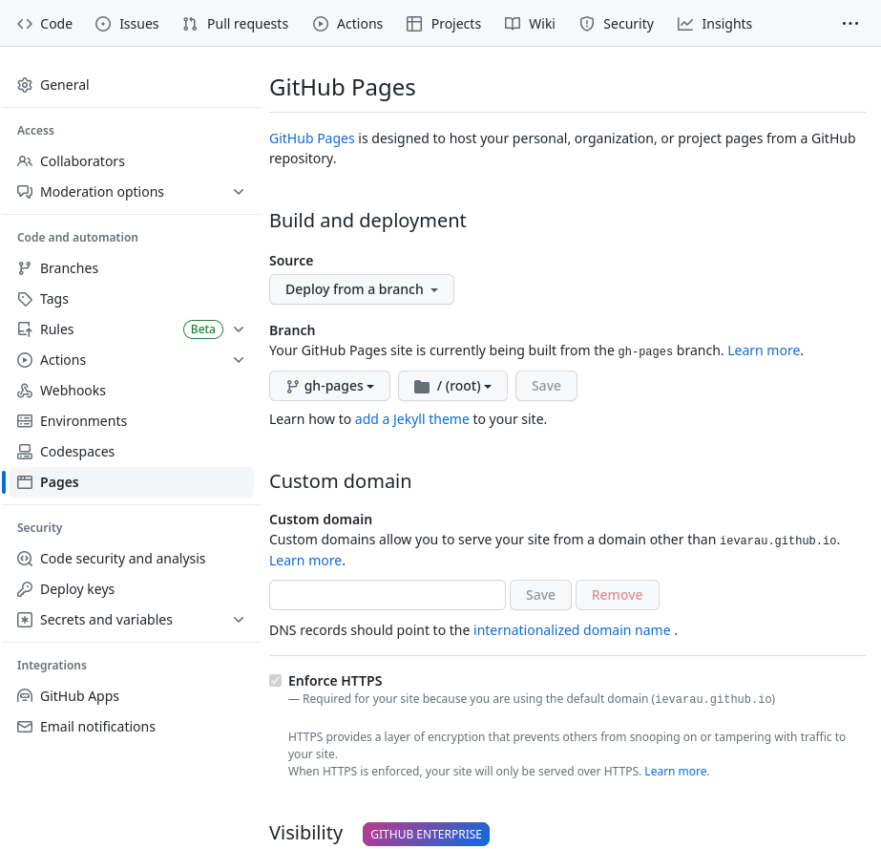The height and width of the screenshot is (849, 881).
Task: Click the GITHUB ENTERPRISE badge
Action: tap(426, 835)
